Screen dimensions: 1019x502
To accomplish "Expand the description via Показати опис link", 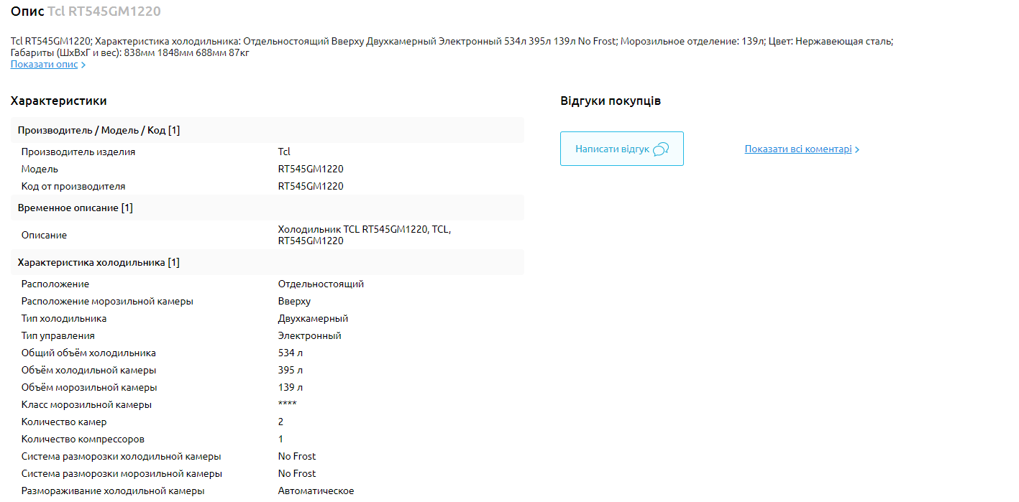I will [x=44, y=65].
